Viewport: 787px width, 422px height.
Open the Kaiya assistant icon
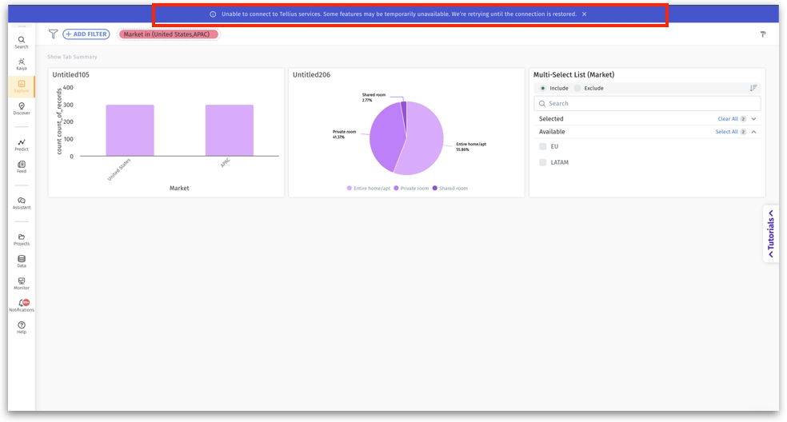coord(22,64)
